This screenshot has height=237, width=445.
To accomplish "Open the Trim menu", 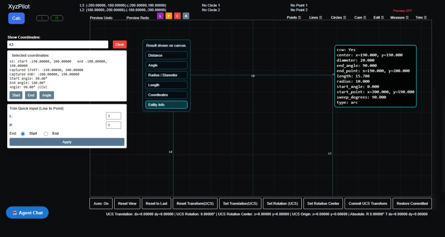I will click(421, 17).
